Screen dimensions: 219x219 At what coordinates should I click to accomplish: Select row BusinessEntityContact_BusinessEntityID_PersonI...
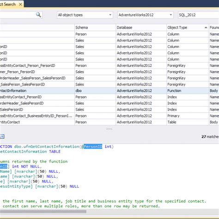109,116
